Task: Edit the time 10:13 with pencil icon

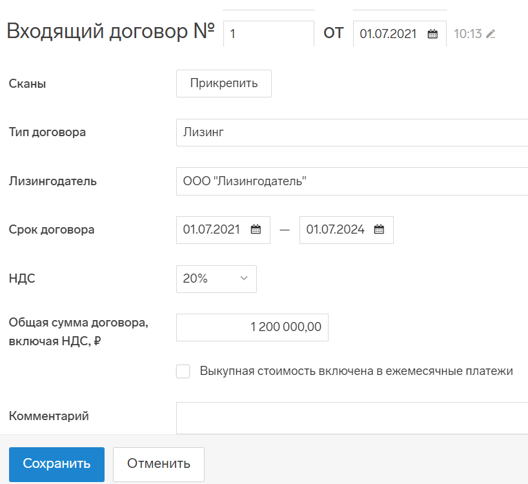Action: pos(491,34)
